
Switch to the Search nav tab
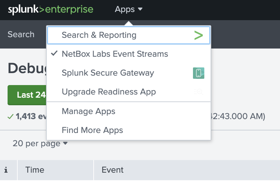(x=21, y=34)
